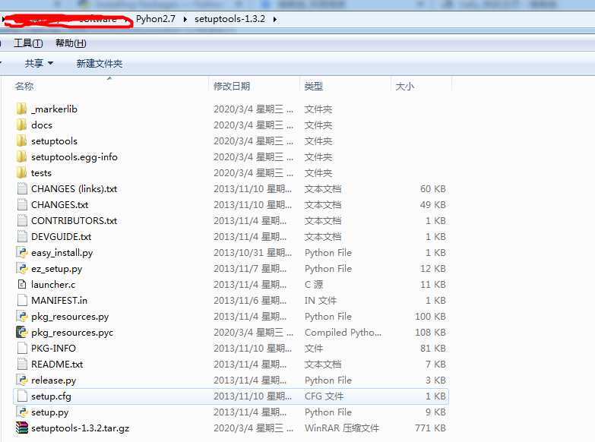Select the file name 'README.txt'

pos(57,365)
